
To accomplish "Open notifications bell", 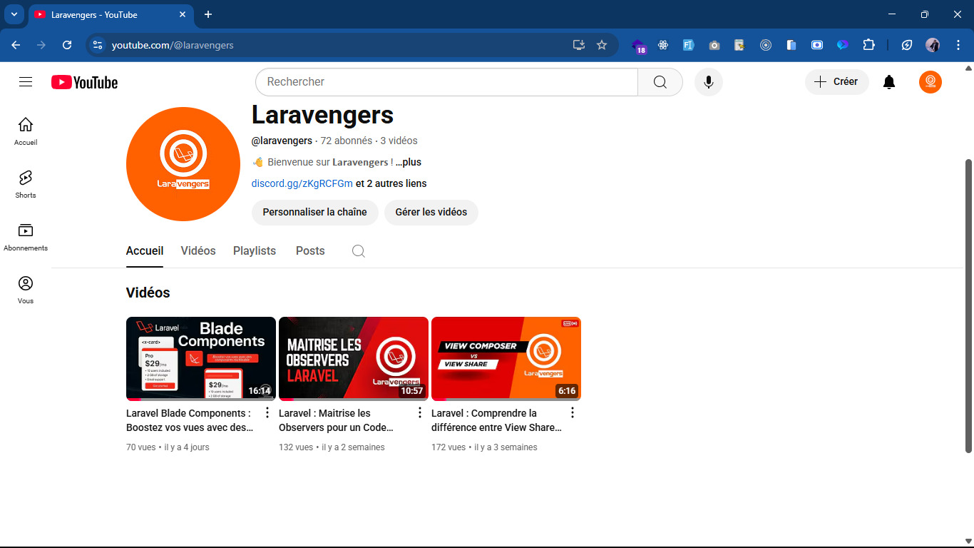I will pyautogui.click(x=889, y=82).
